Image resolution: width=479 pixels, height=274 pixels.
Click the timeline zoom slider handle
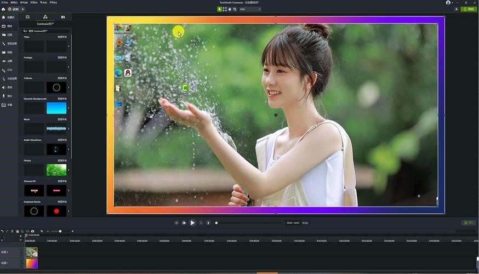coord(60,231)
